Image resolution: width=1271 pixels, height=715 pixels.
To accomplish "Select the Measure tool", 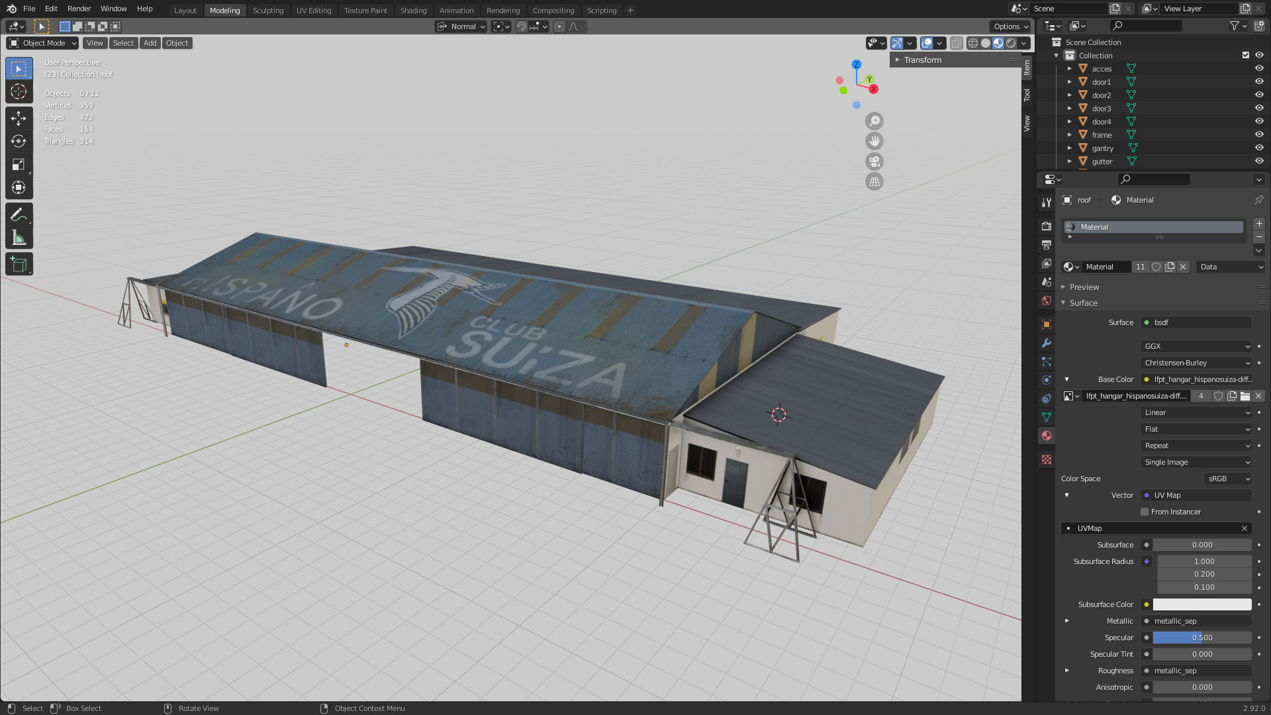I will 19,238.
